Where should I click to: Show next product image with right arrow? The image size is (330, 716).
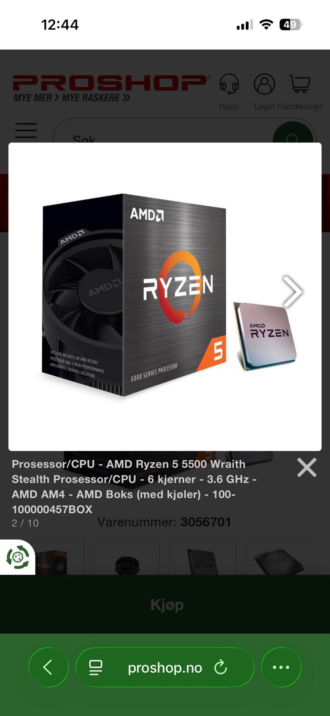(x=293, y=291)
